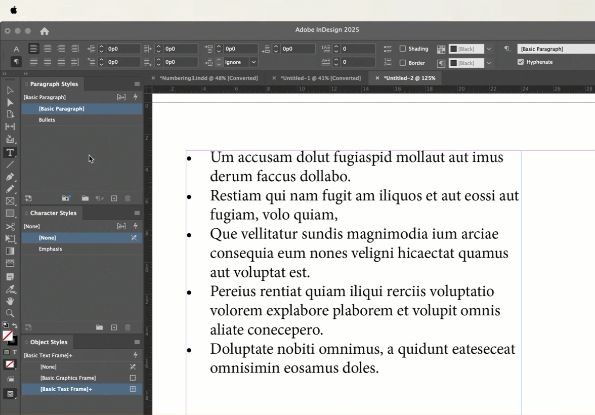Select the Pen tool
The width and height of the screenshot is (595, 415).
[10, 177]
